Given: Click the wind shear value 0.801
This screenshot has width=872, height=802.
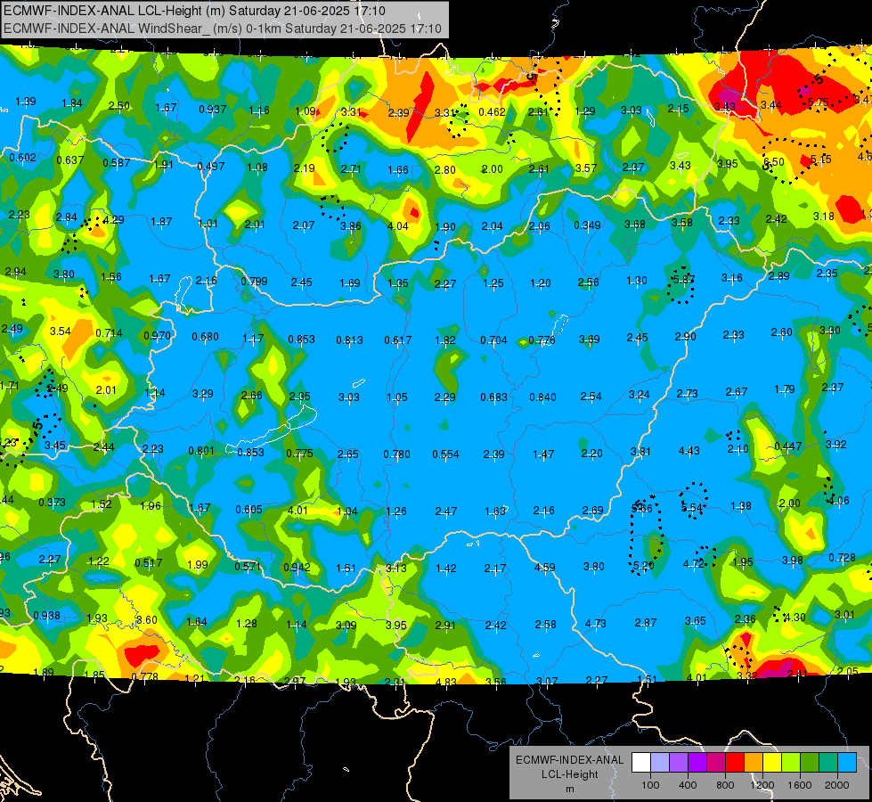Looking at the screenshot, I should click(201, 450).
